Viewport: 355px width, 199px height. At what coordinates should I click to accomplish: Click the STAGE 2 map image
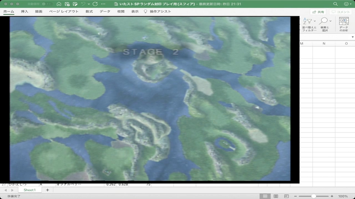[x=150, y=99]
